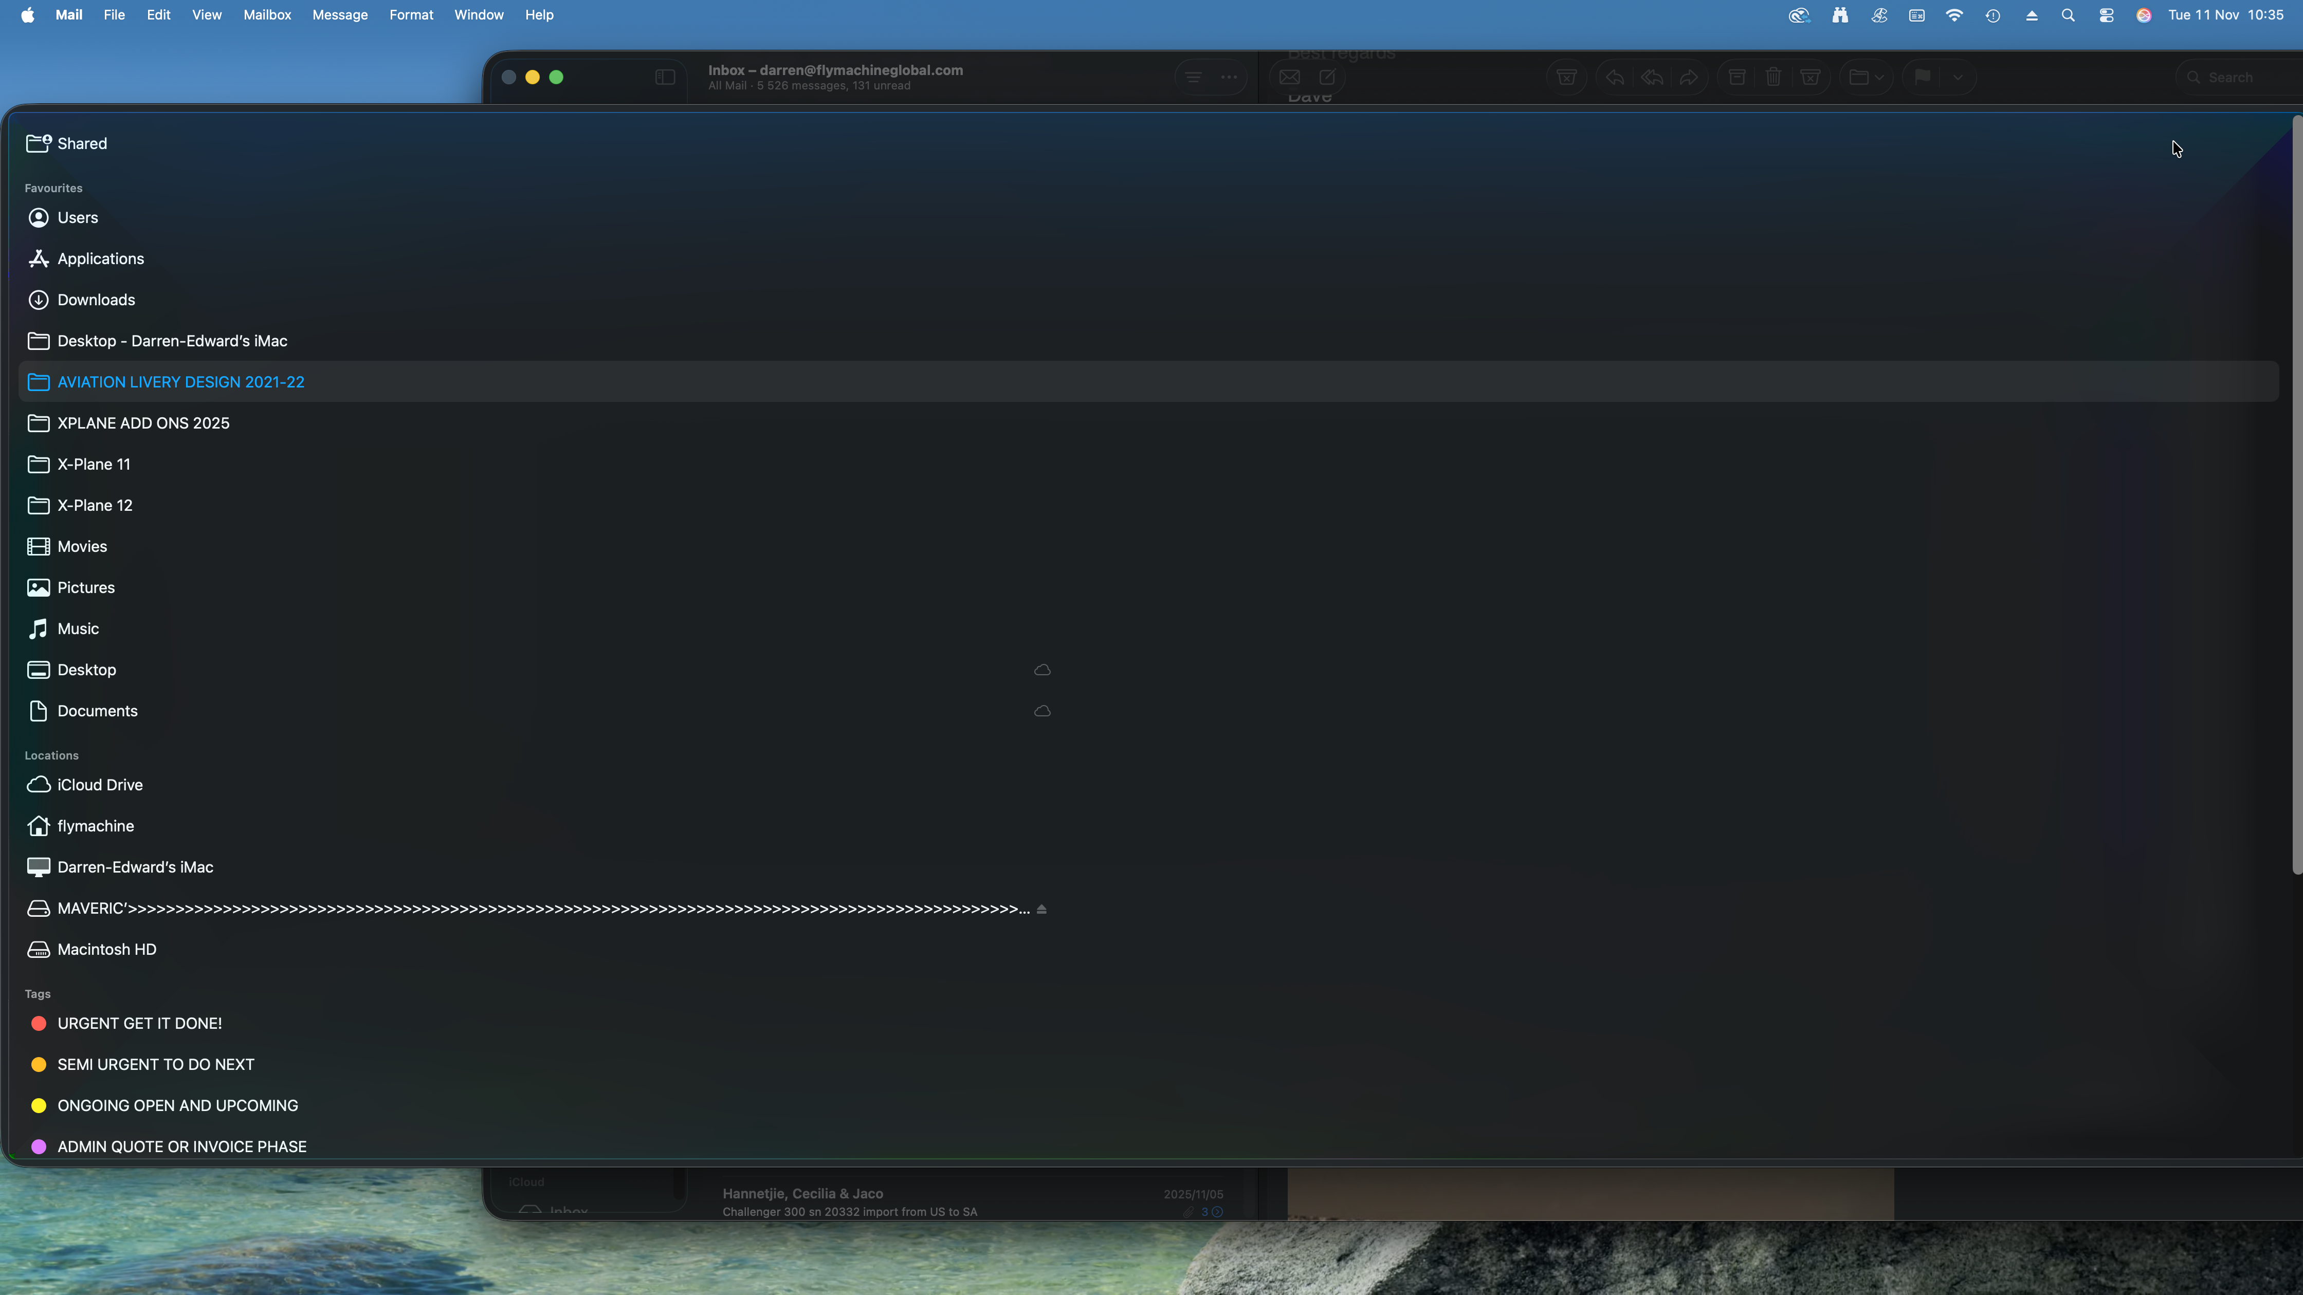Open the Format menu
This screenshot has height=1295, width=2303.
coord(411,15)
